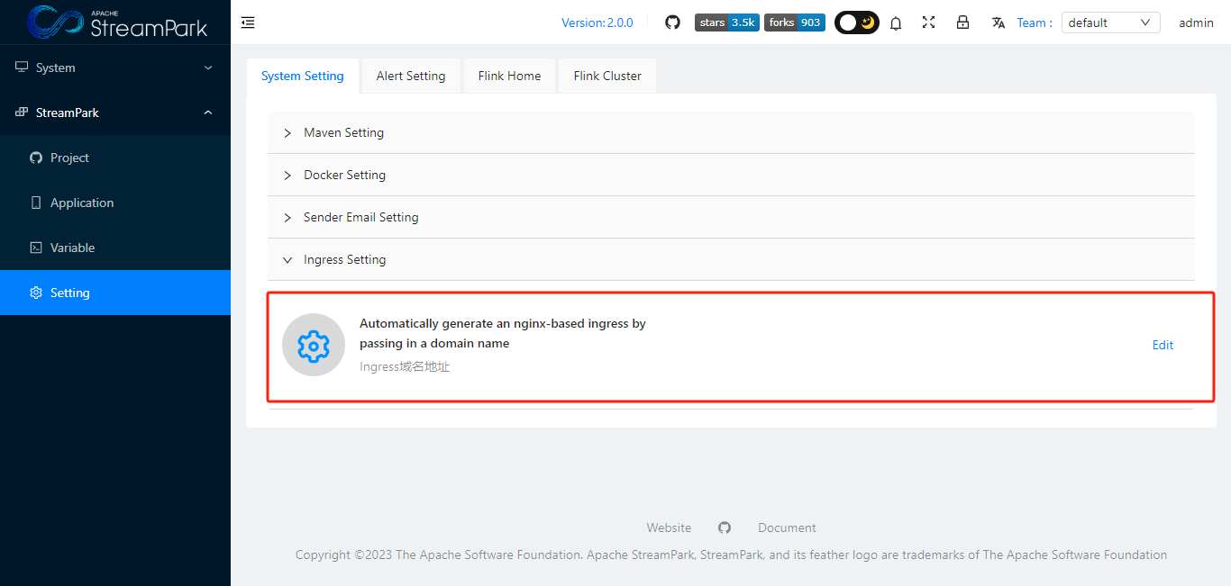Expand the Maven Setting section

343,132
